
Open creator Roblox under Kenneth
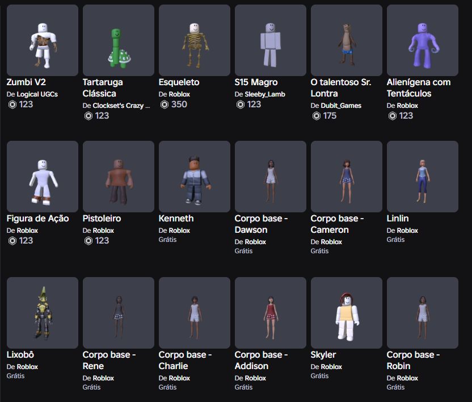click(179, 230)
